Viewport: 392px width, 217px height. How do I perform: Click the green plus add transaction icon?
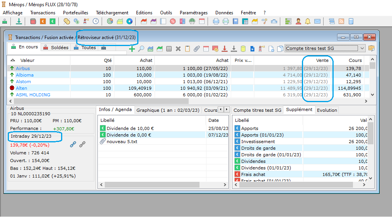pyautogui.click(x=132, y=49)
